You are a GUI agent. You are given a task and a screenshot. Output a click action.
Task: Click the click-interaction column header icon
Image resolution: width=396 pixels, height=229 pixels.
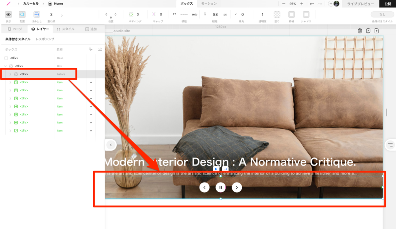(90, 49)
